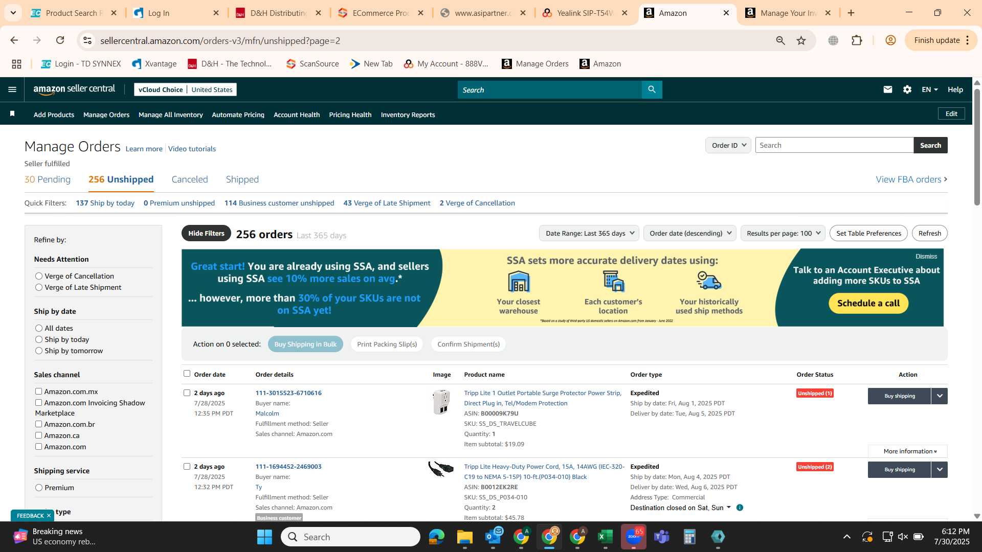Open Calculator from the taskbar
This screenshot has height=552, width=982.
689,537
